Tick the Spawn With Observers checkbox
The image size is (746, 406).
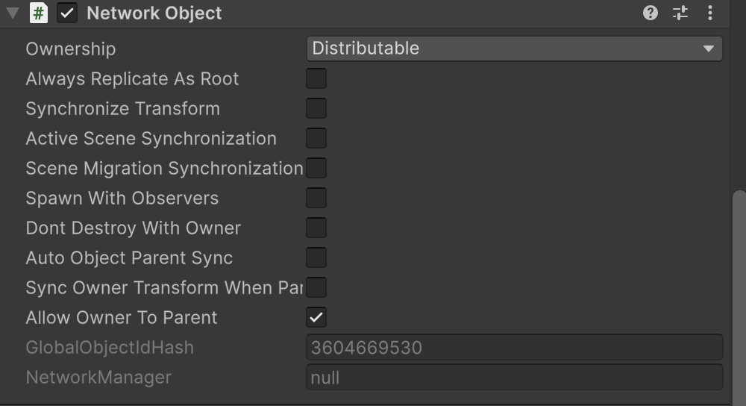(316, 198)
